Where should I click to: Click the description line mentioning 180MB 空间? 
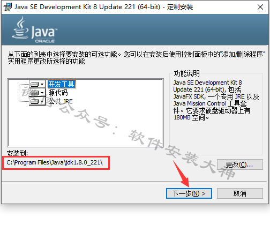pyautogui.click(x=191, y=117)
